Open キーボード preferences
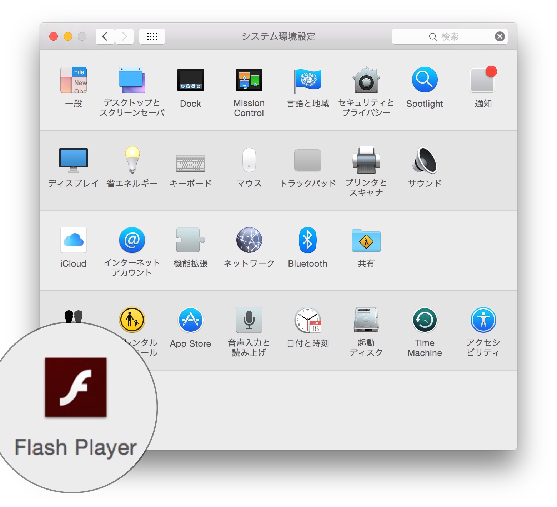 click(191, 163)
